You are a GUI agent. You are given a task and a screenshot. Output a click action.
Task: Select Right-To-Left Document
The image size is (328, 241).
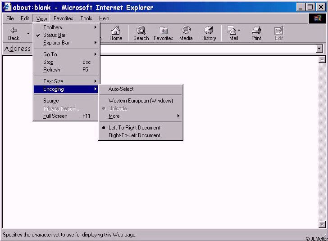tap(141, 135)
